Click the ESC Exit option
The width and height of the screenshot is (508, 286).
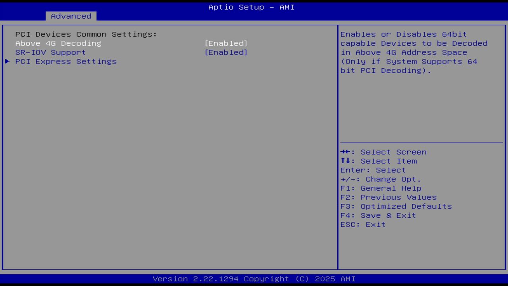(362, 224)
